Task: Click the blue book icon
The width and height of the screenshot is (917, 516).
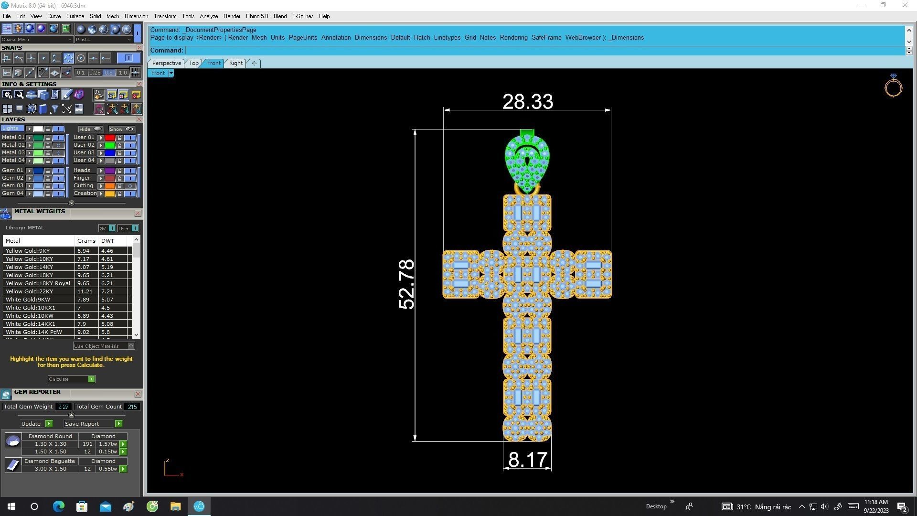Action: pyautogui.click(x=43, y=109)
